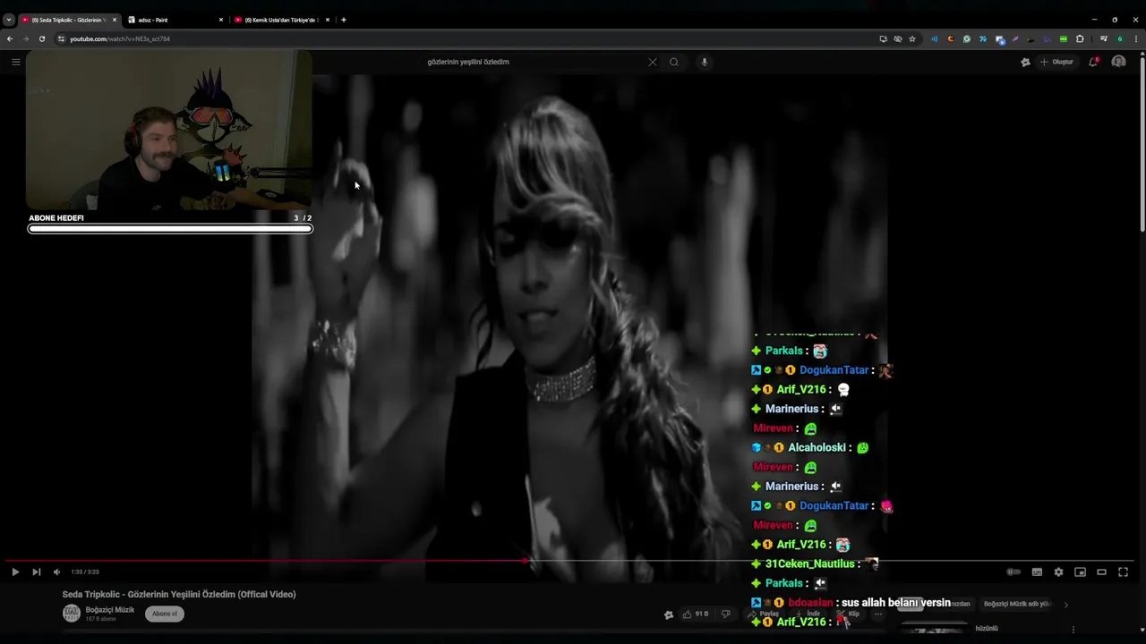Skip to the next video

point(37,572)
